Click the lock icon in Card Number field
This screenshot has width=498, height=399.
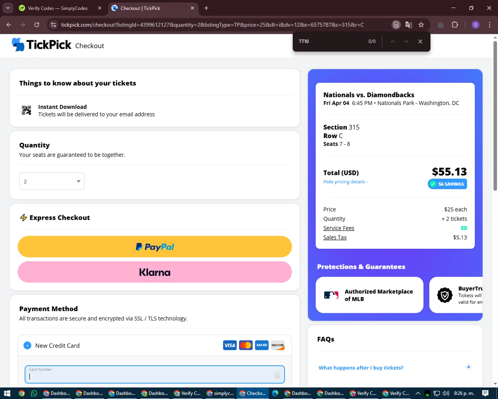coord(277,375)
